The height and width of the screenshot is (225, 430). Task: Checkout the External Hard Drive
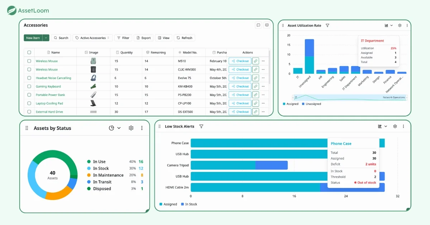coord(240,112)
